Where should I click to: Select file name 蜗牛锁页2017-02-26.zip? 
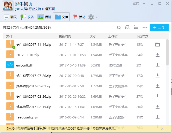pyautogui.click(x=34, y=97)
